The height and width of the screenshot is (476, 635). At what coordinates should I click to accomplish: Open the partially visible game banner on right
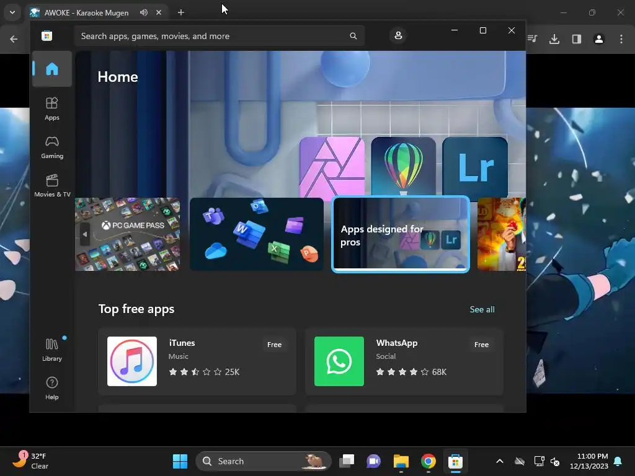501,234
